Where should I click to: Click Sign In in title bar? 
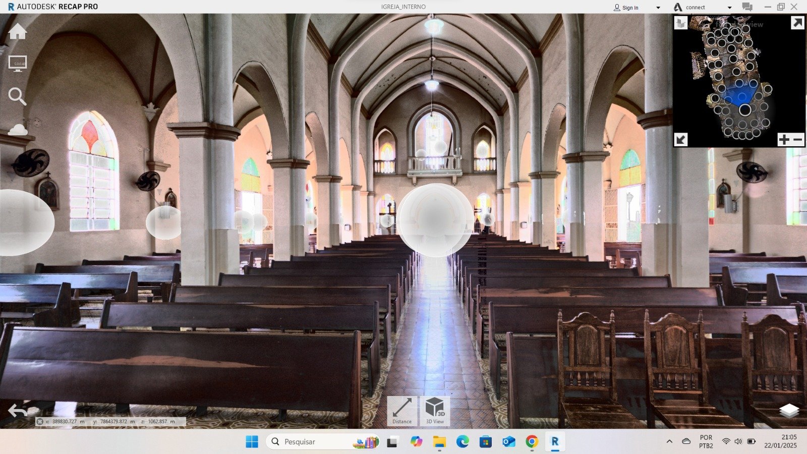pyautogui.click(x=626, y=8)
